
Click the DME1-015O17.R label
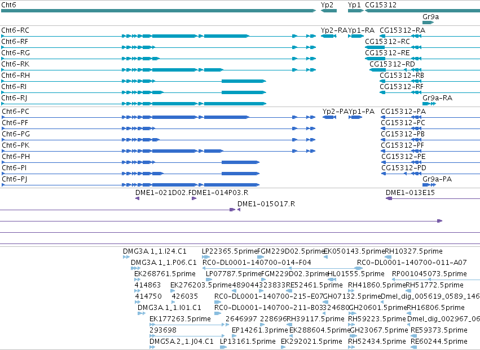tap(266, 204)
